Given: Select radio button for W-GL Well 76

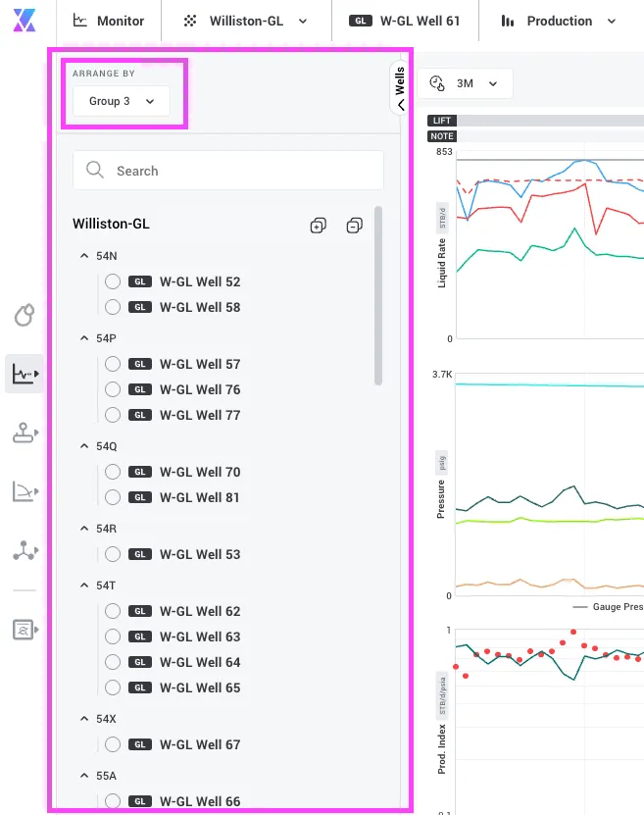Looking at the screenshot, I should (113, 388).
